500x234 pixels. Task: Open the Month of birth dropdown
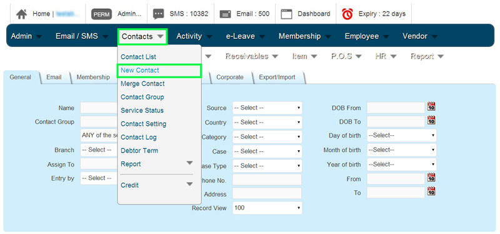tap(401, 150)
